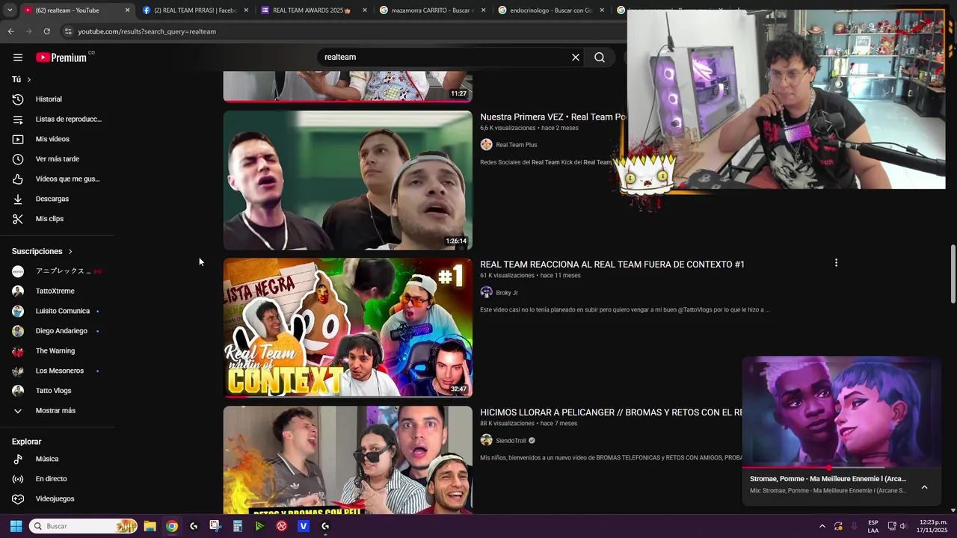Visit the Broky Jr channel
Image resolution: width=957 pixels, height=538 pixels.
[507, 293]
